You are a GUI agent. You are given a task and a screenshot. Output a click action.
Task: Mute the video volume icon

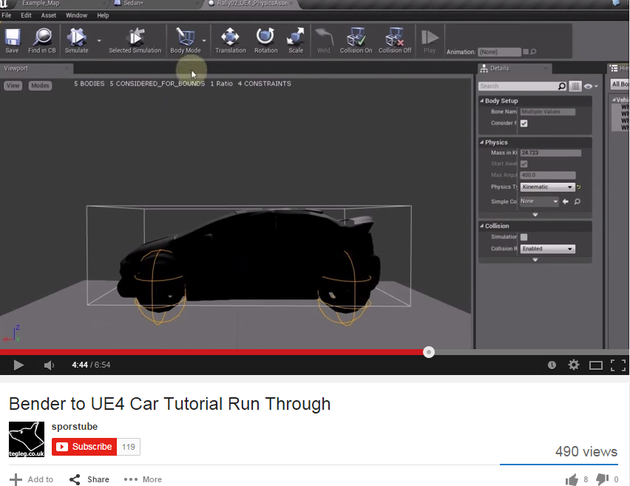tap(49, 365)
